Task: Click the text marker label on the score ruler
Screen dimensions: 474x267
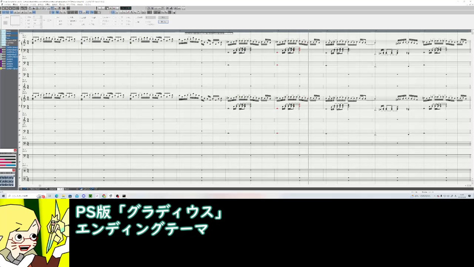Action: tap(208, 33)
